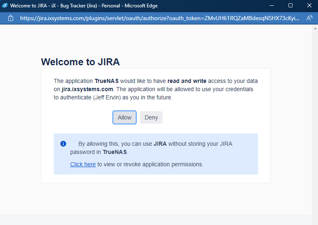Image resolution: width=318 pixels, height=225 pixels.
Task: Click the scrollbar up arrow
Action: (x=315, y=28)
